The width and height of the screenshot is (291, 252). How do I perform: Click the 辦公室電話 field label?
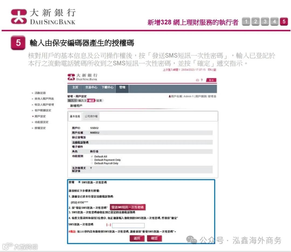[x=79, y=137]
